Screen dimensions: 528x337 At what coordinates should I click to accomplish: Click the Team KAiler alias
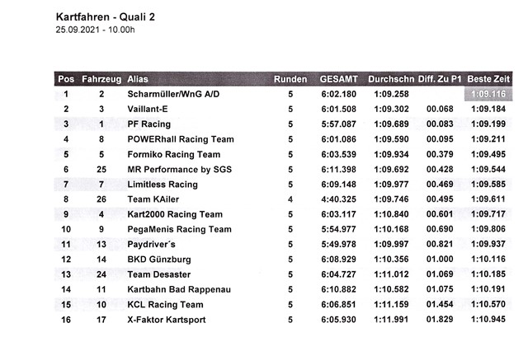coord(153,199)
